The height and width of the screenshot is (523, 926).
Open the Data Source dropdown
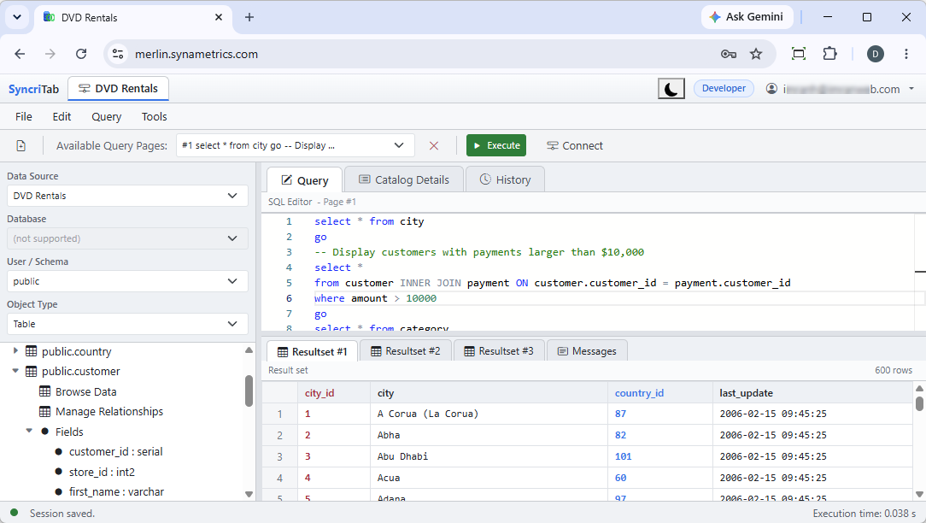tap(127, 196)
